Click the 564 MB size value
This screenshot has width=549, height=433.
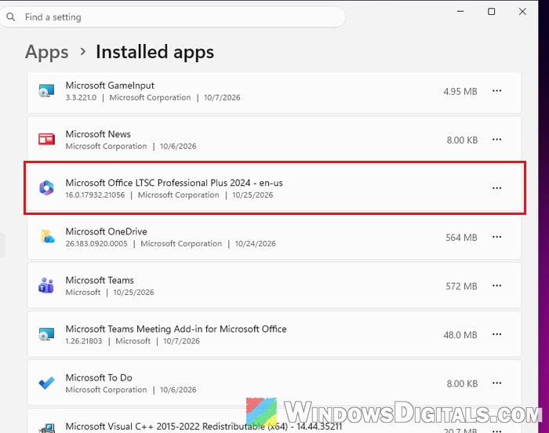click(461, 238)
